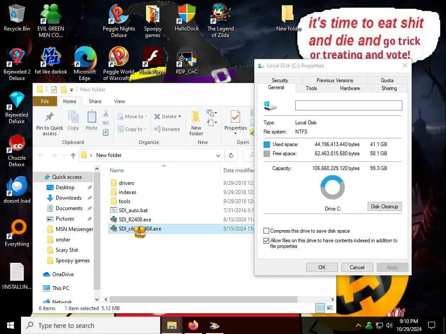Open the Delete dropdown arrow
Viewport: 446px width, 334px height.
click(x=179, y=117)
